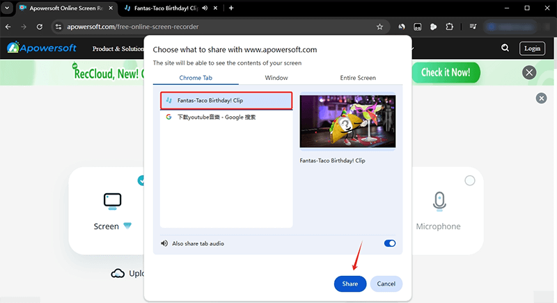
Task: Open the tab search dropdown arrow
Action: click(7, 8)
